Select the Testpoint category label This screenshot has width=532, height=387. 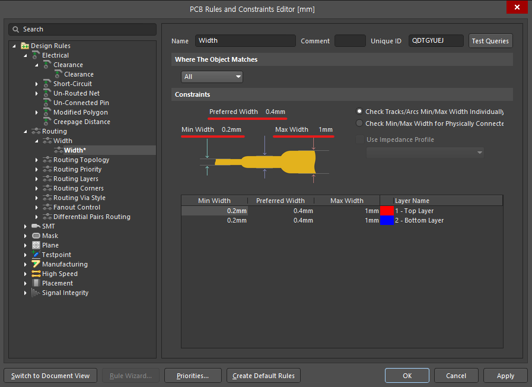point(56,255)
